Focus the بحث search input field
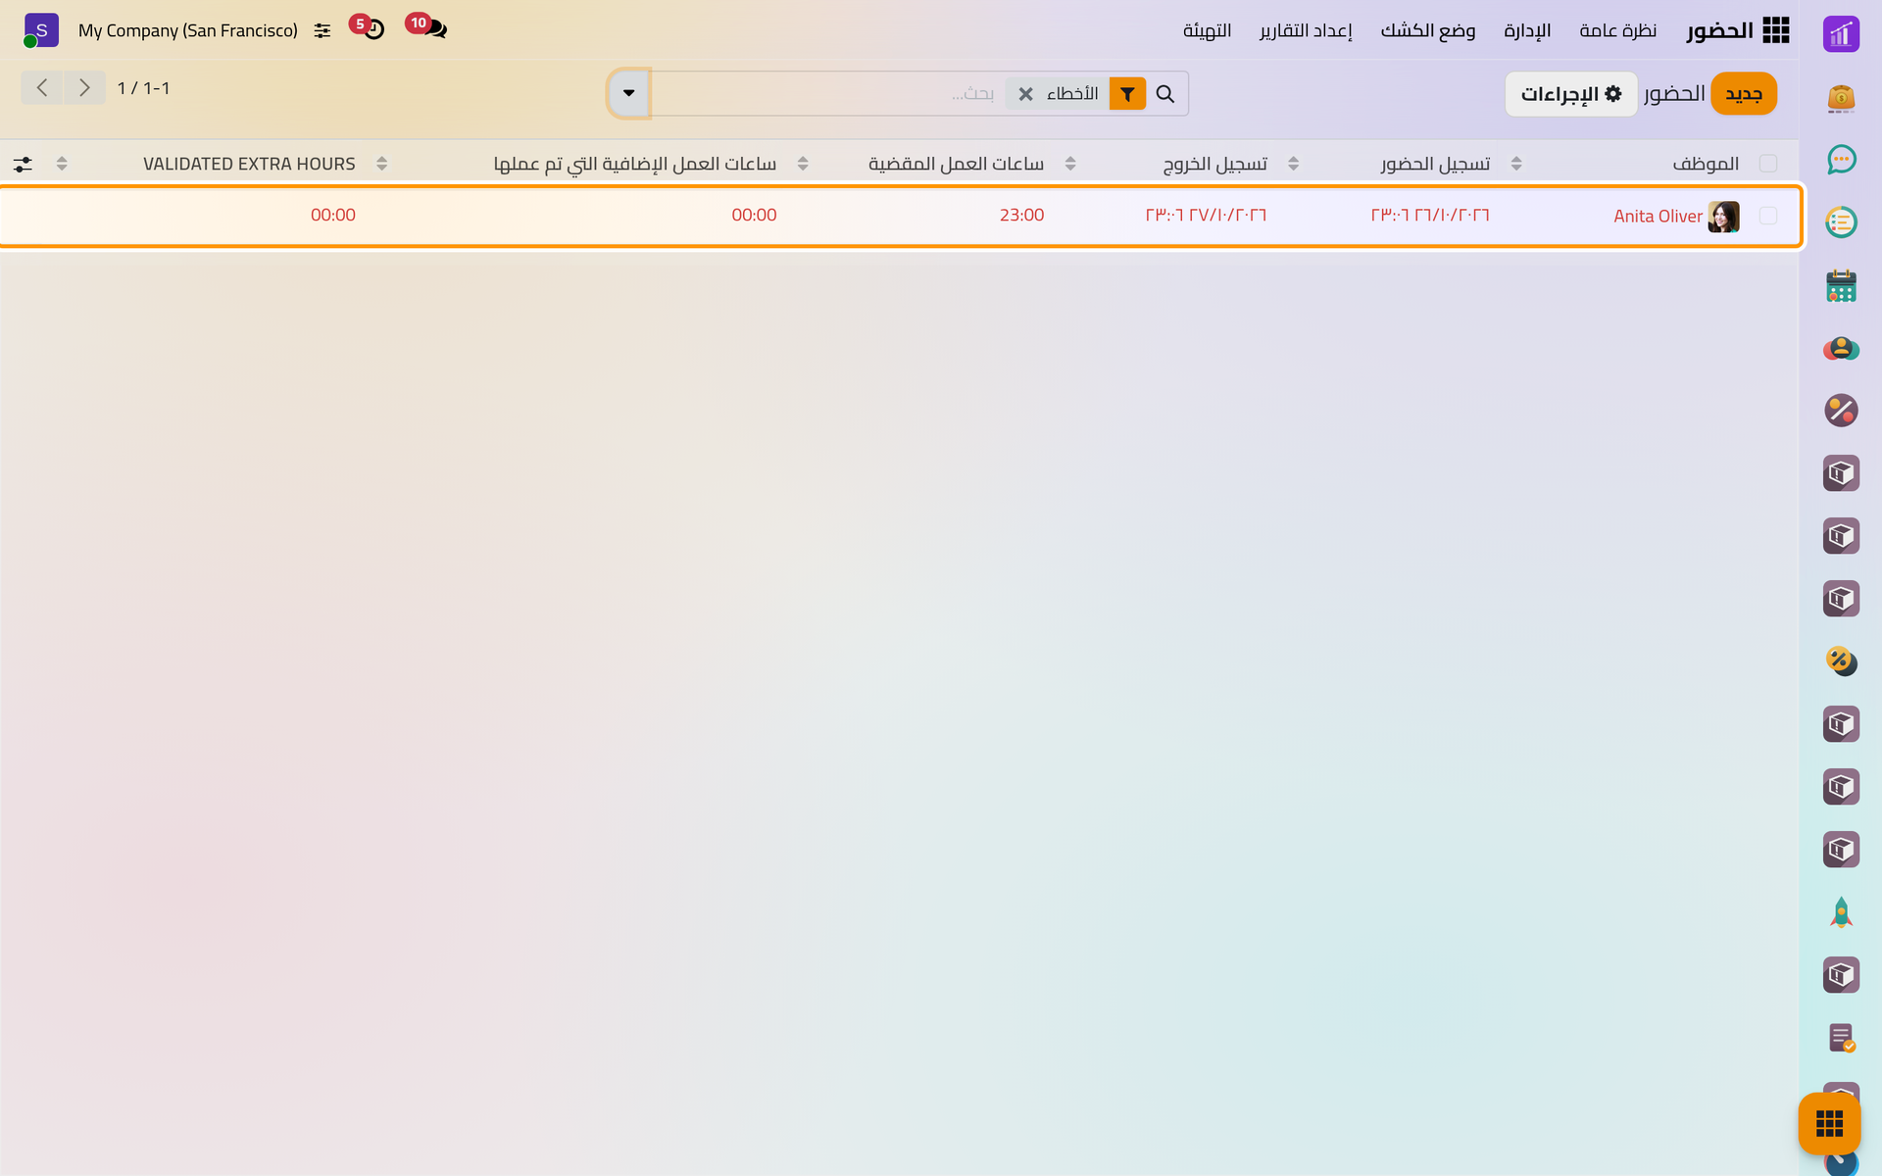The image size is (1882, 1176). (x=828, y=94)
